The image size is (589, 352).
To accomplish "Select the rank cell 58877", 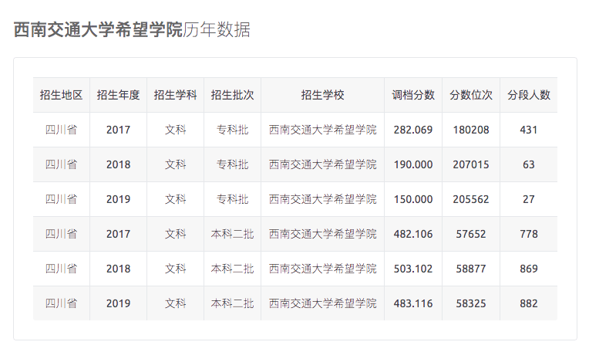I will 471,269.
